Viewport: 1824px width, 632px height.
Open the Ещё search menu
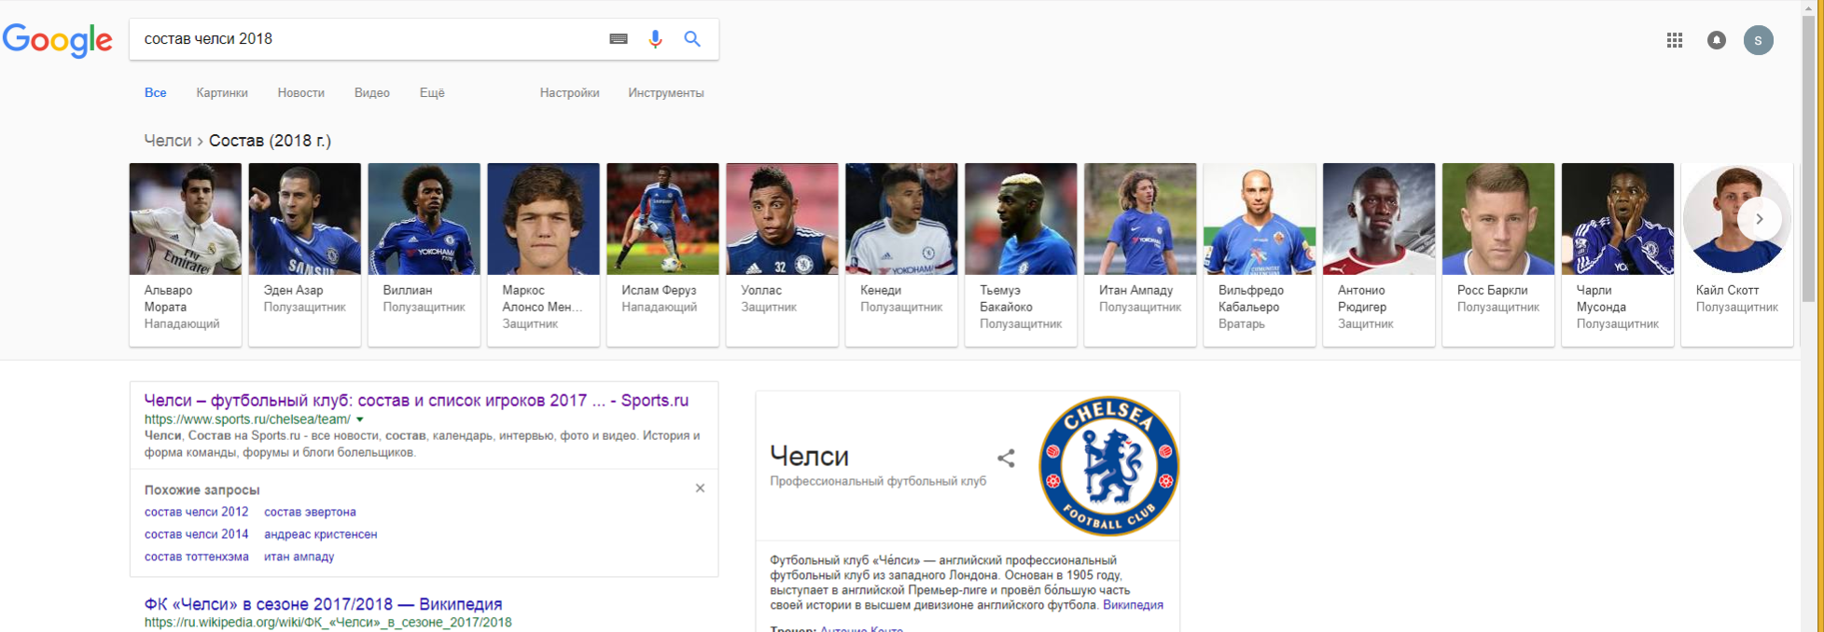(432, 92)
